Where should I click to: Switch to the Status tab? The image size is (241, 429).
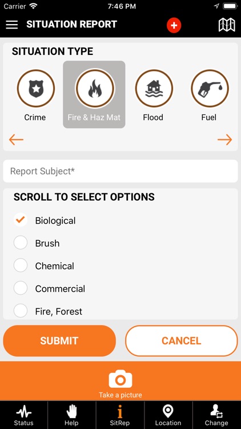(x=24, y=415)
